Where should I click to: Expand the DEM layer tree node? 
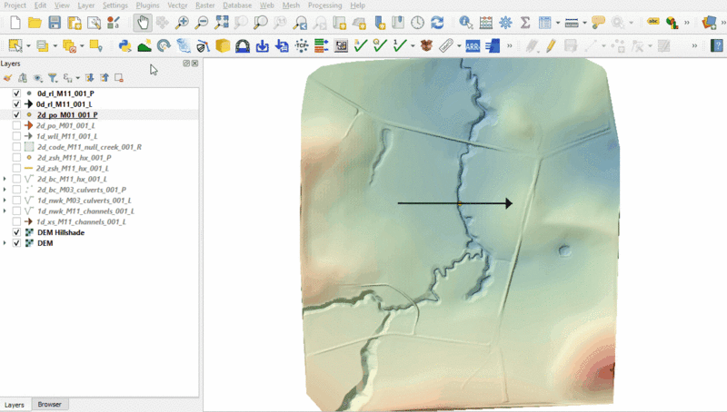click(x=6, y=243)
